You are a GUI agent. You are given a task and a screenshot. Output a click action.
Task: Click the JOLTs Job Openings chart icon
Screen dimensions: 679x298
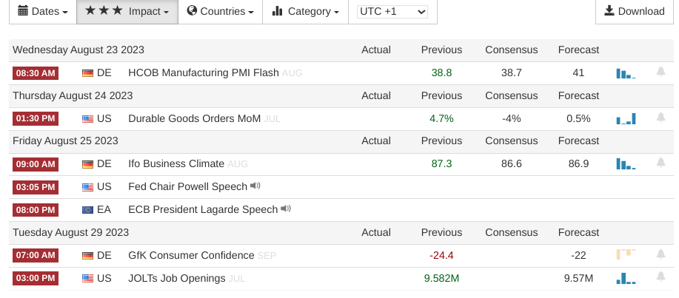tap(626, 279)
